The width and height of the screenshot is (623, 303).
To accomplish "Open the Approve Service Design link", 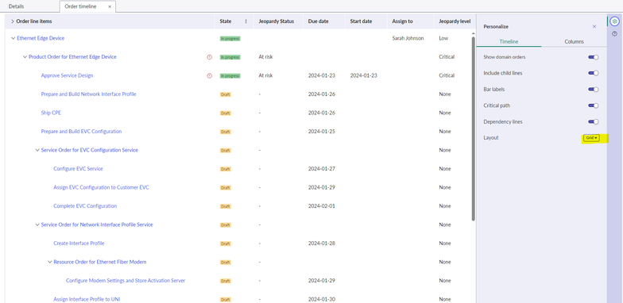I will click(67, 75).
